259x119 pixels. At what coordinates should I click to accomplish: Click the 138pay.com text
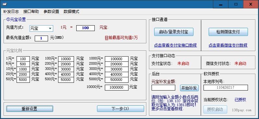[242, 110]
